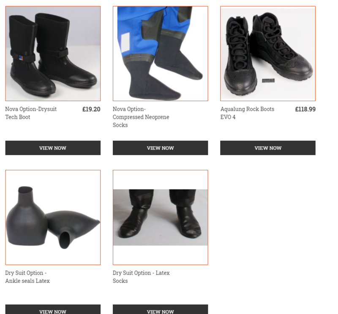Click View Now under Compressed Neoprene Socks
The image size is (338, 314).
coord(161,148)
